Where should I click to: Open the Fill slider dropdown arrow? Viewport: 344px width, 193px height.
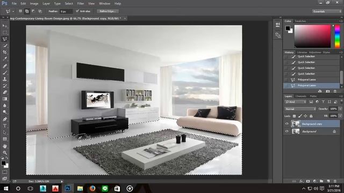tap(340, 116)
